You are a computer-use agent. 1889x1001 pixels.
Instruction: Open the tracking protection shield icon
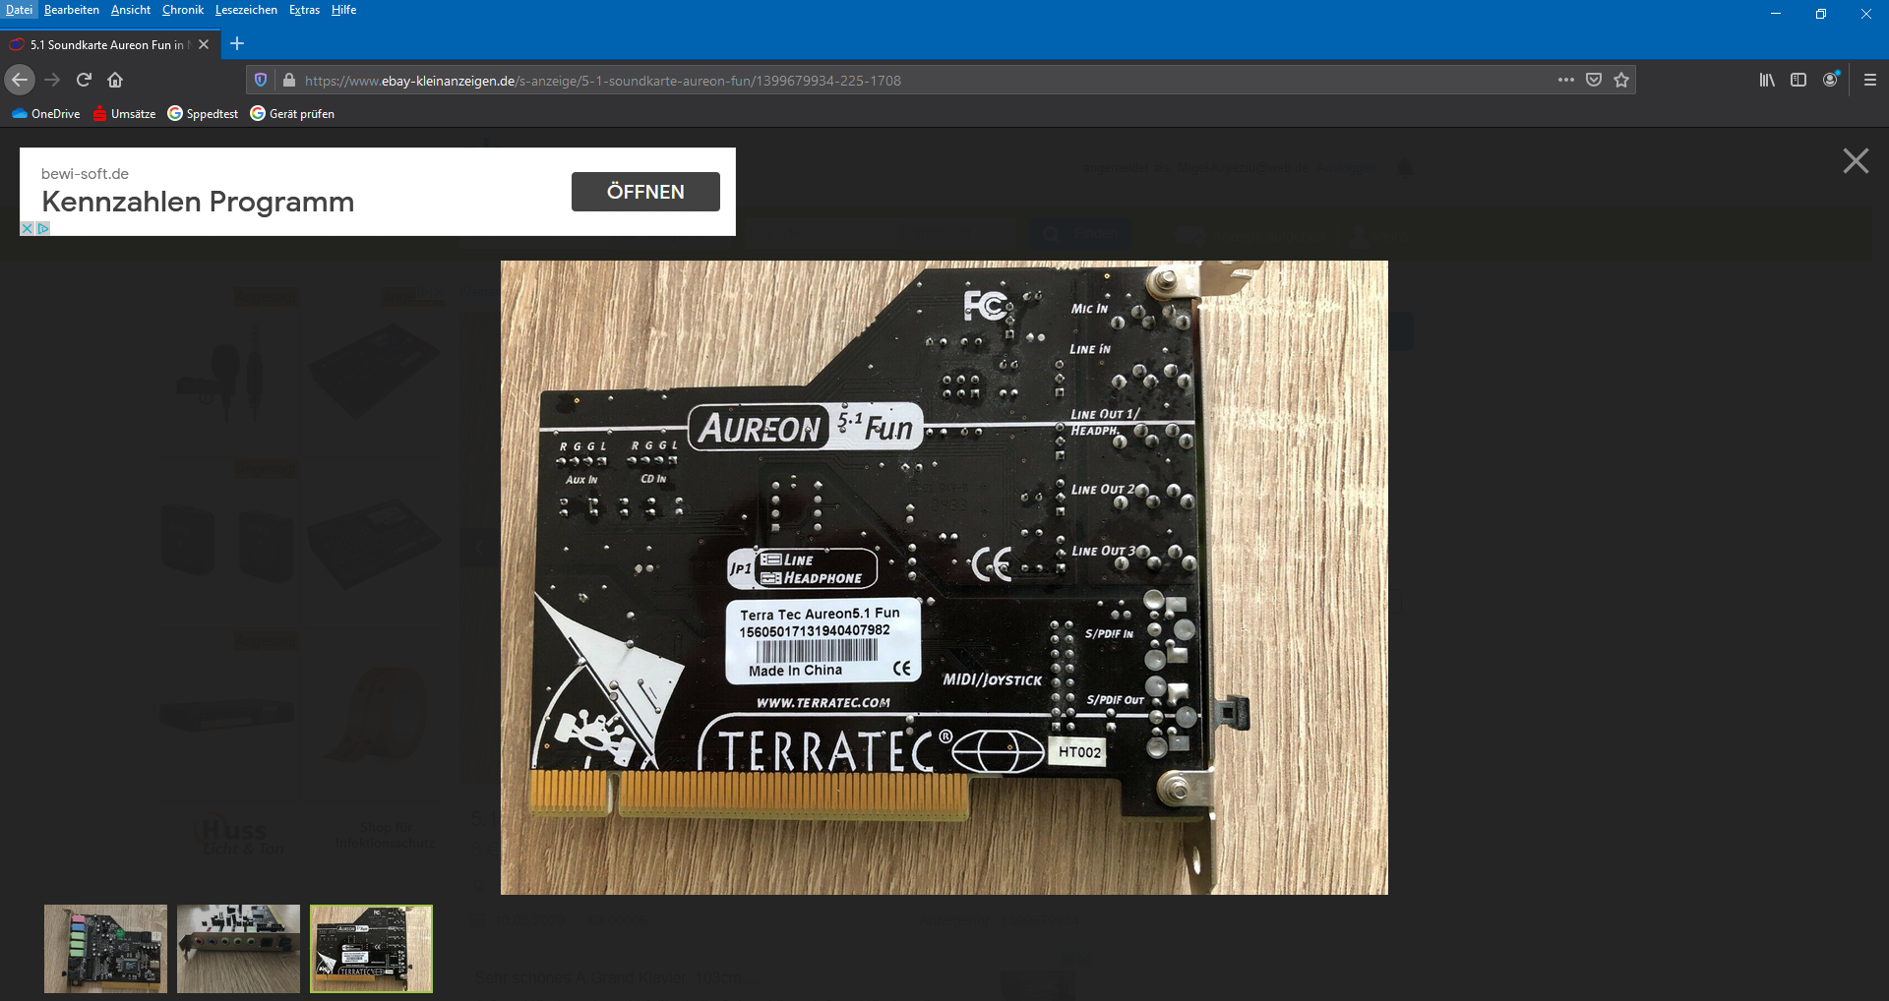(261, 80)
